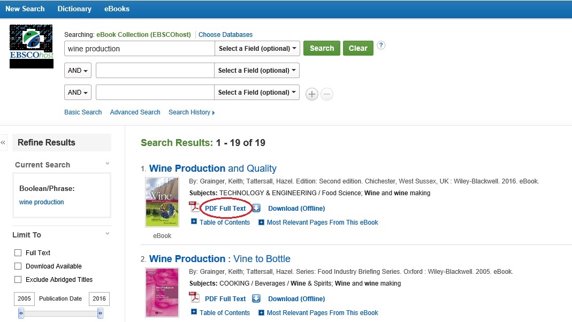Expand the Search History link
572x322 pixels.
coord(192,112)
